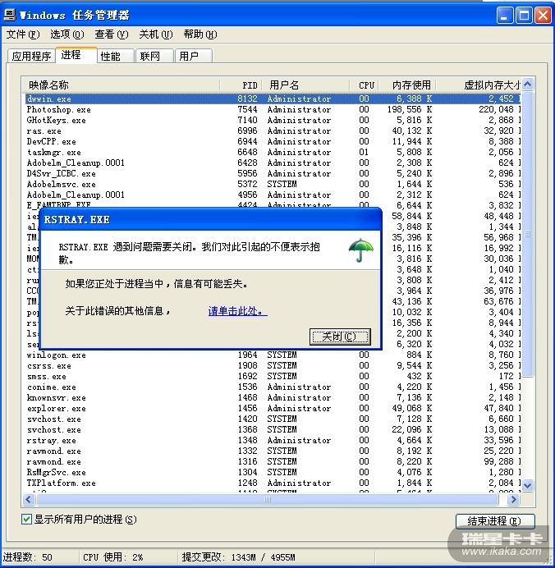The image size is (555, 568).
Task: Select the winlogon.exe process
Action: point(273,355)
